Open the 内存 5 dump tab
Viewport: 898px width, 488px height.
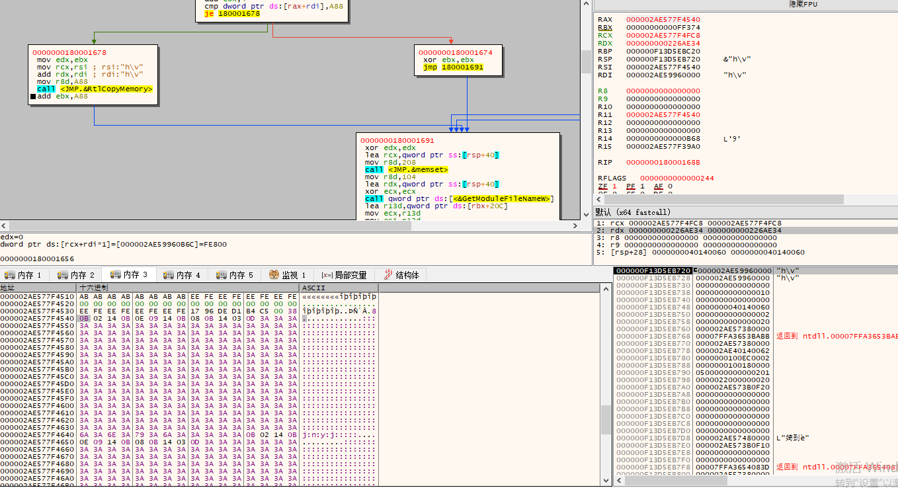coord(235,274)
